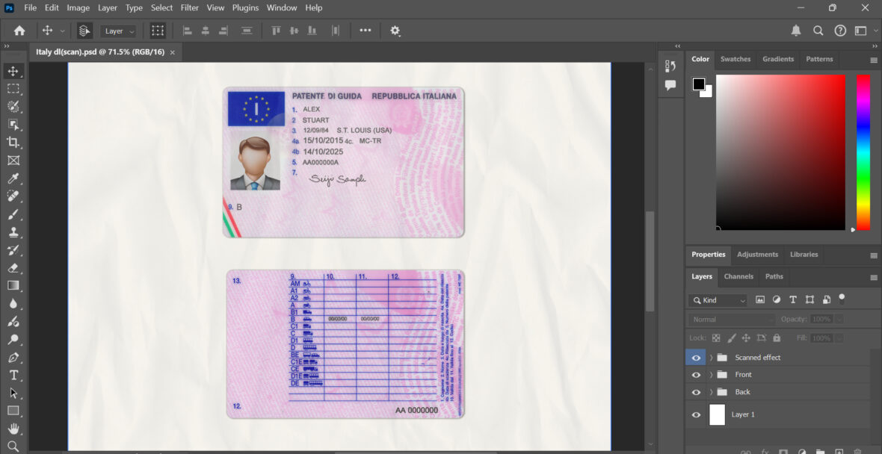This screenshot has width=882, height=454.
Task: Open the Normal blend mode dropdown
Action: point(731,319)
